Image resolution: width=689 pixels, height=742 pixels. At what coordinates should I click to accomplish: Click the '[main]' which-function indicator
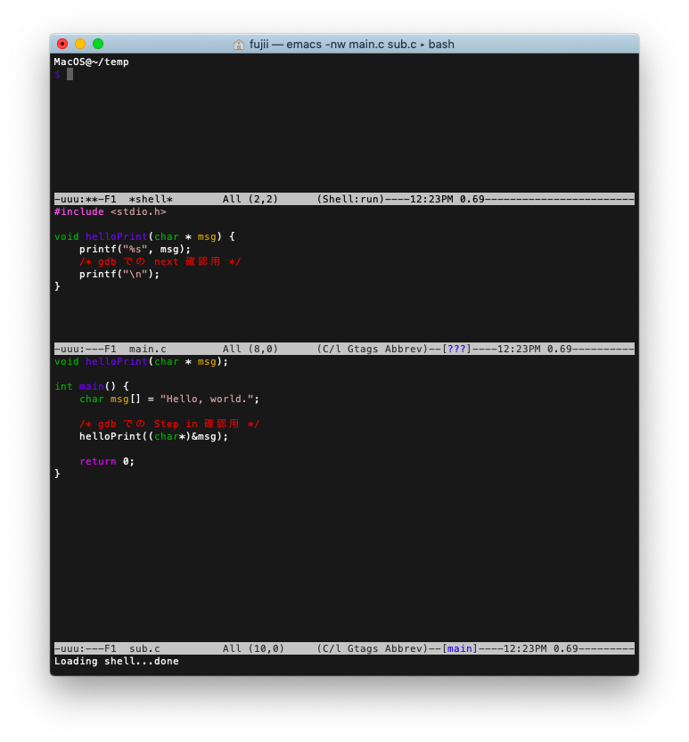(460, 648)
